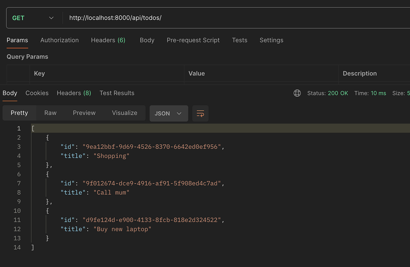The width and height of the screenshot is (410, 267).
Task: Click the opening brace on line 6
Action: tap(47, 174)
